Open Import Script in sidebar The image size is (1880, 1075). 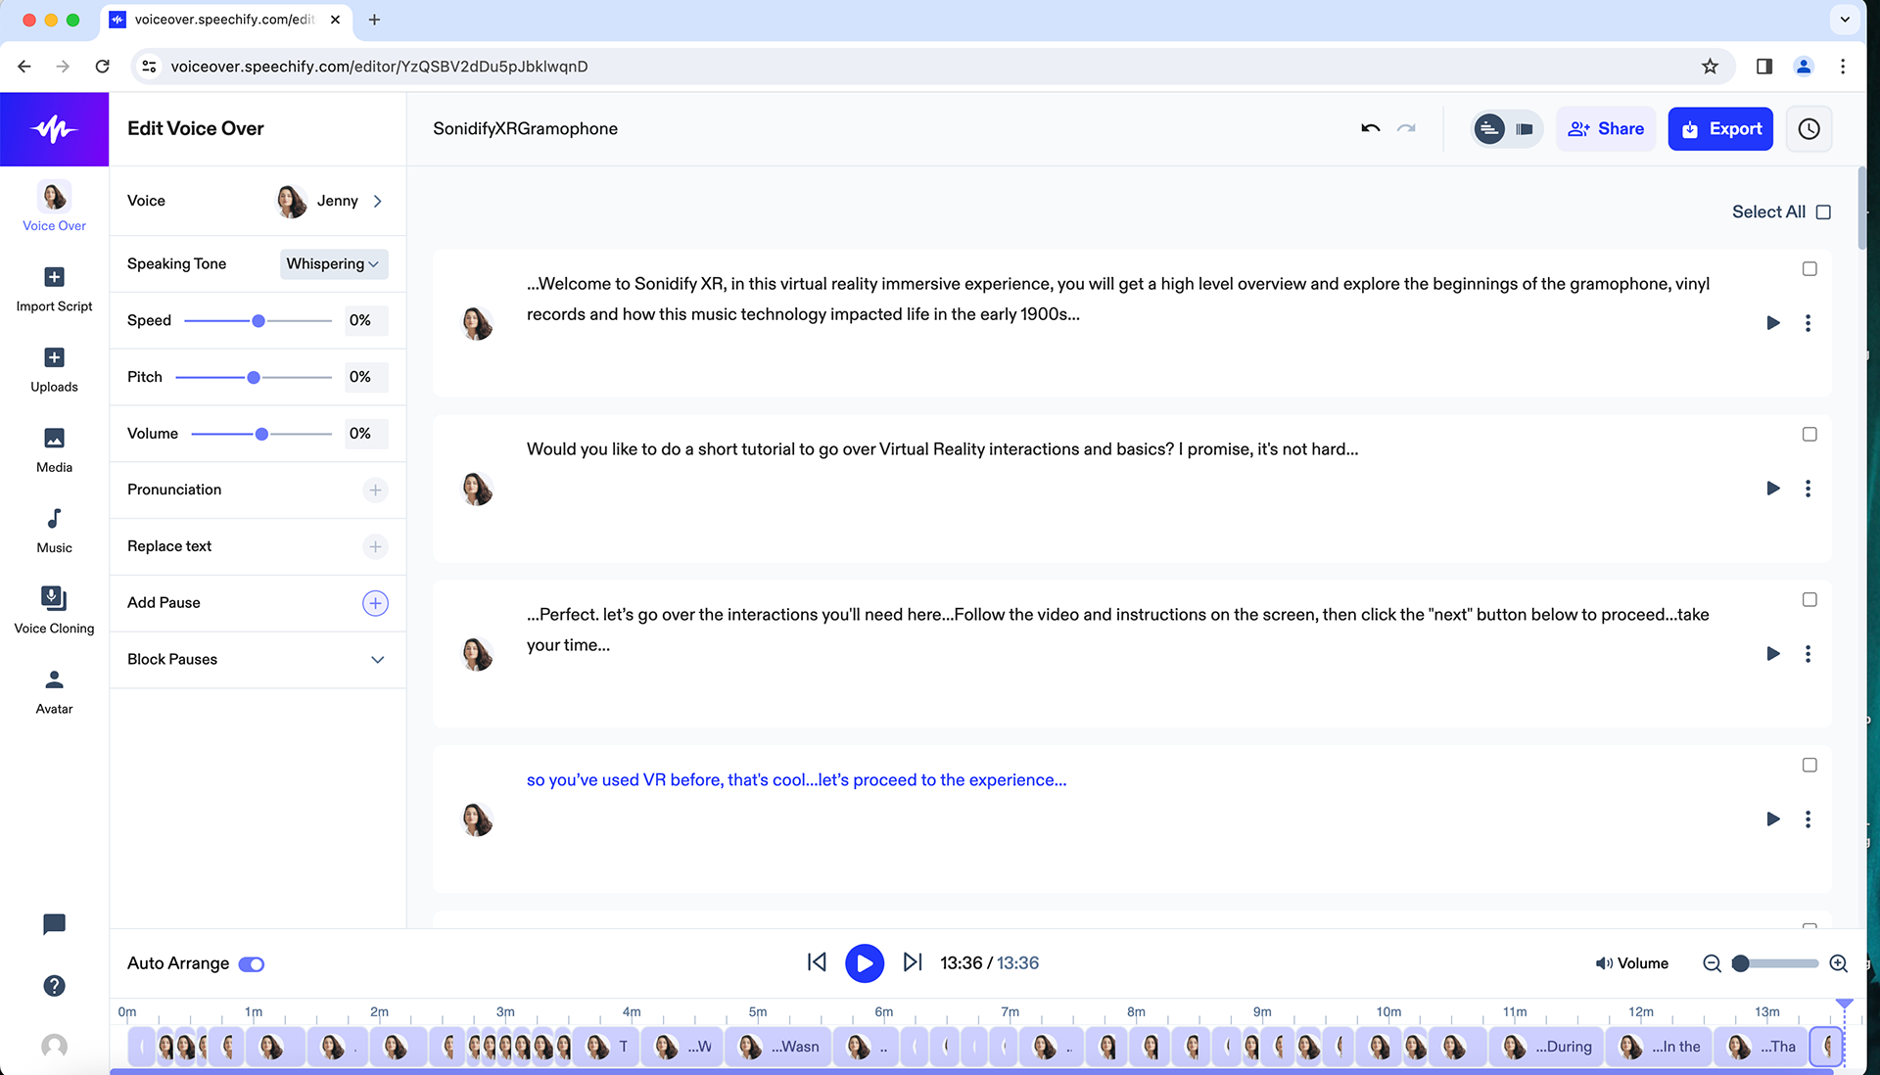point(54,289)
